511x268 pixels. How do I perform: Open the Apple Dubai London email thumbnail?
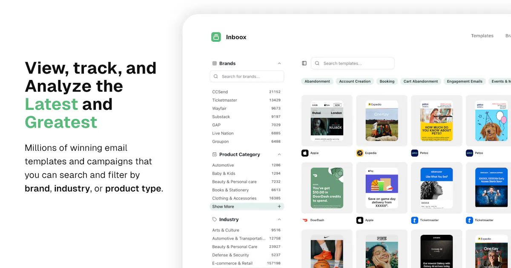327,121
